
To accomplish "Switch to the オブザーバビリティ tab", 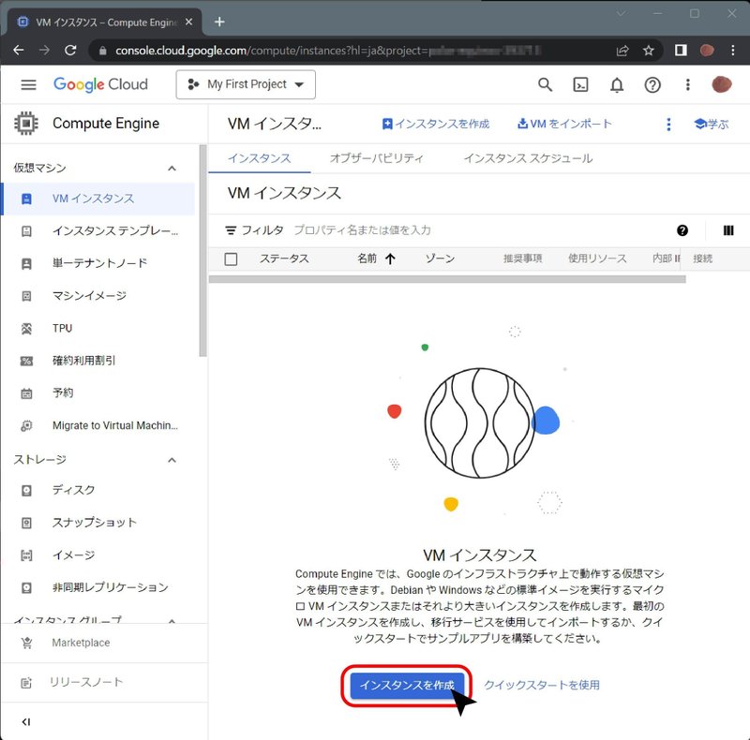I will [377, 158].
